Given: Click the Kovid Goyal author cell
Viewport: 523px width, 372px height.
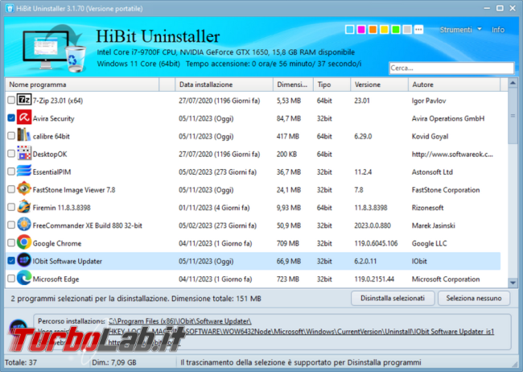Looking at the screenshot, I should point(430,136).
